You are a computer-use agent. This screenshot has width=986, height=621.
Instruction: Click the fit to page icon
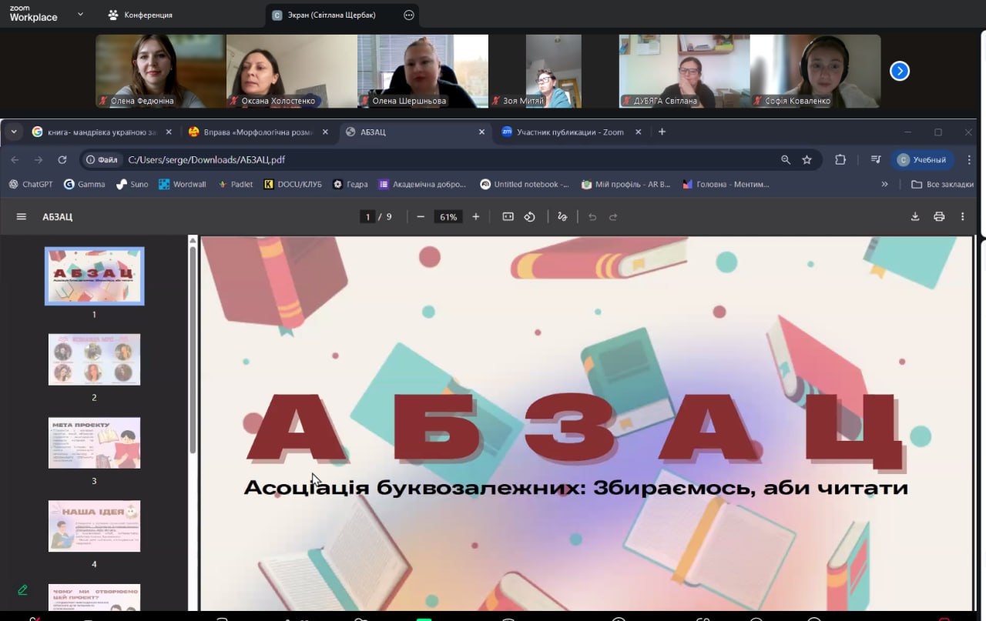pos(508,217)
